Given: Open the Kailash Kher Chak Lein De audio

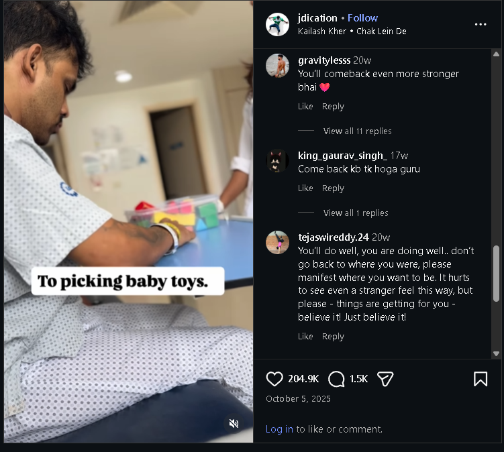Looking at the screenshot, I should [x=352, y=31].
